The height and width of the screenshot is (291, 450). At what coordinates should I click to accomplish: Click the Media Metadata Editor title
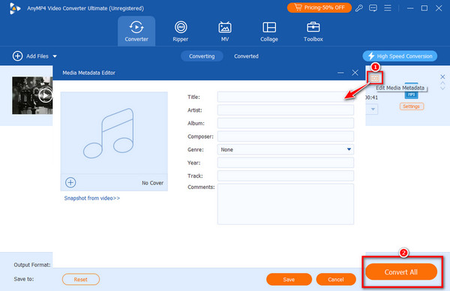(89, 73)
